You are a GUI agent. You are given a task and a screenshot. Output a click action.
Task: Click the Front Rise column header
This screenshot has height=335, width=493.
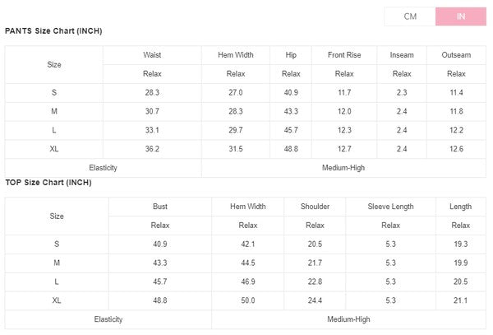344,55
